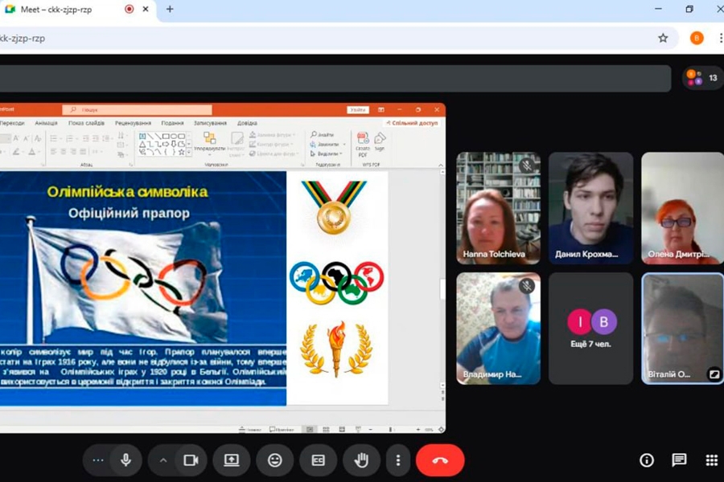Image resolution: width=724 pixels, height=482 pixels.
Task: Click the bullets list icon
Action: 53,138
